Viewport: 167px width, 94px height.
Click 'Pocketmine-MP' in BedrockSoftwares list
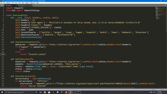point(66,35)
